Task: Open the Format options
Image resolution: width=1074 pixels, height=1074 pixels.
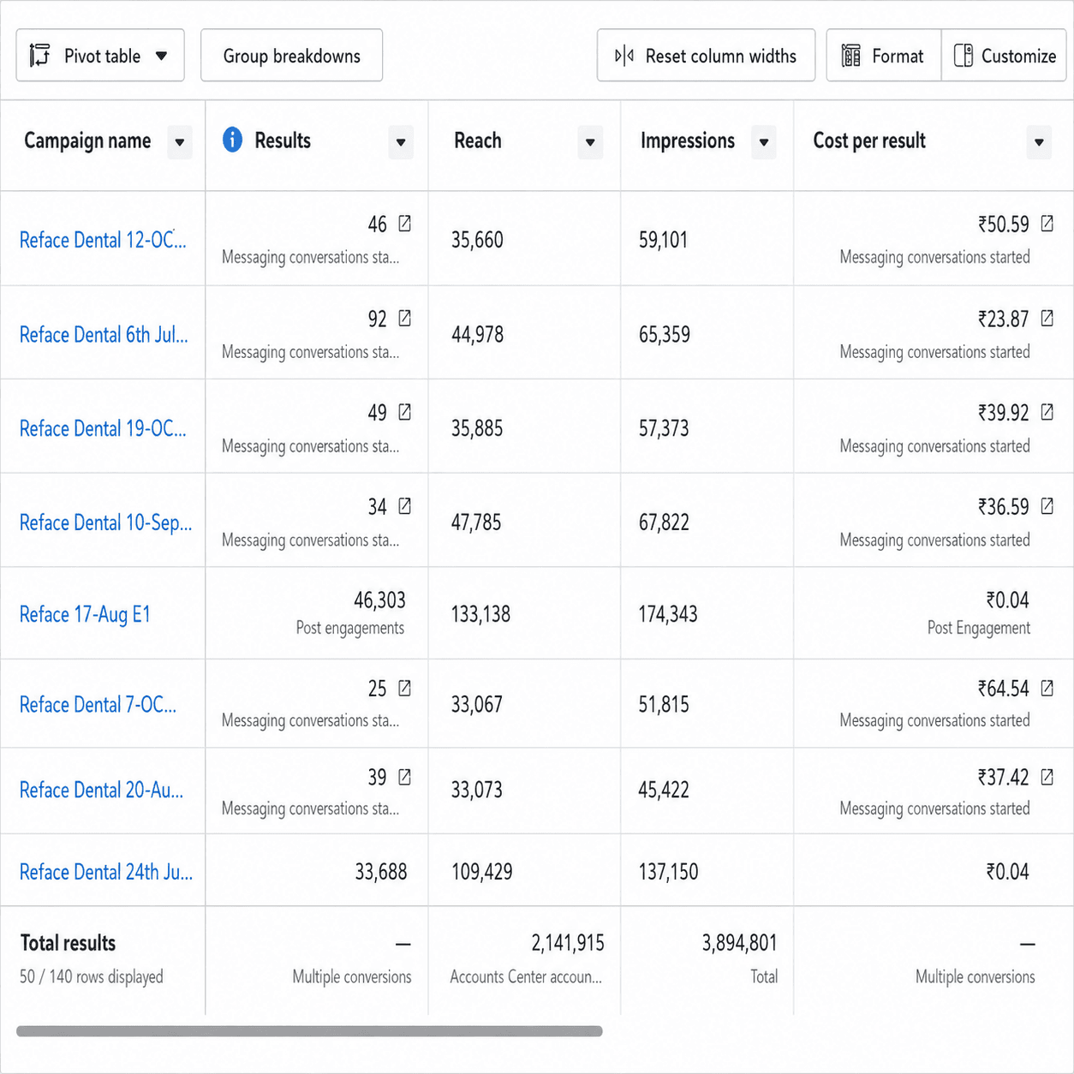Action: pos(884,56)
